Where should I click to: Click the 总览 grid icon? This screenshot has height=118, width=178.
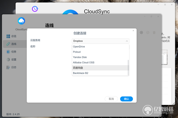(x=8, y=36)
